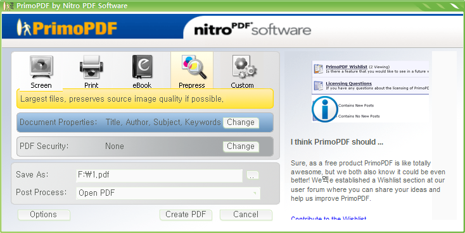Click the blue info circle icon
Image resolution: width=465 pixels, height=233 pixels.
click(325, 109)
